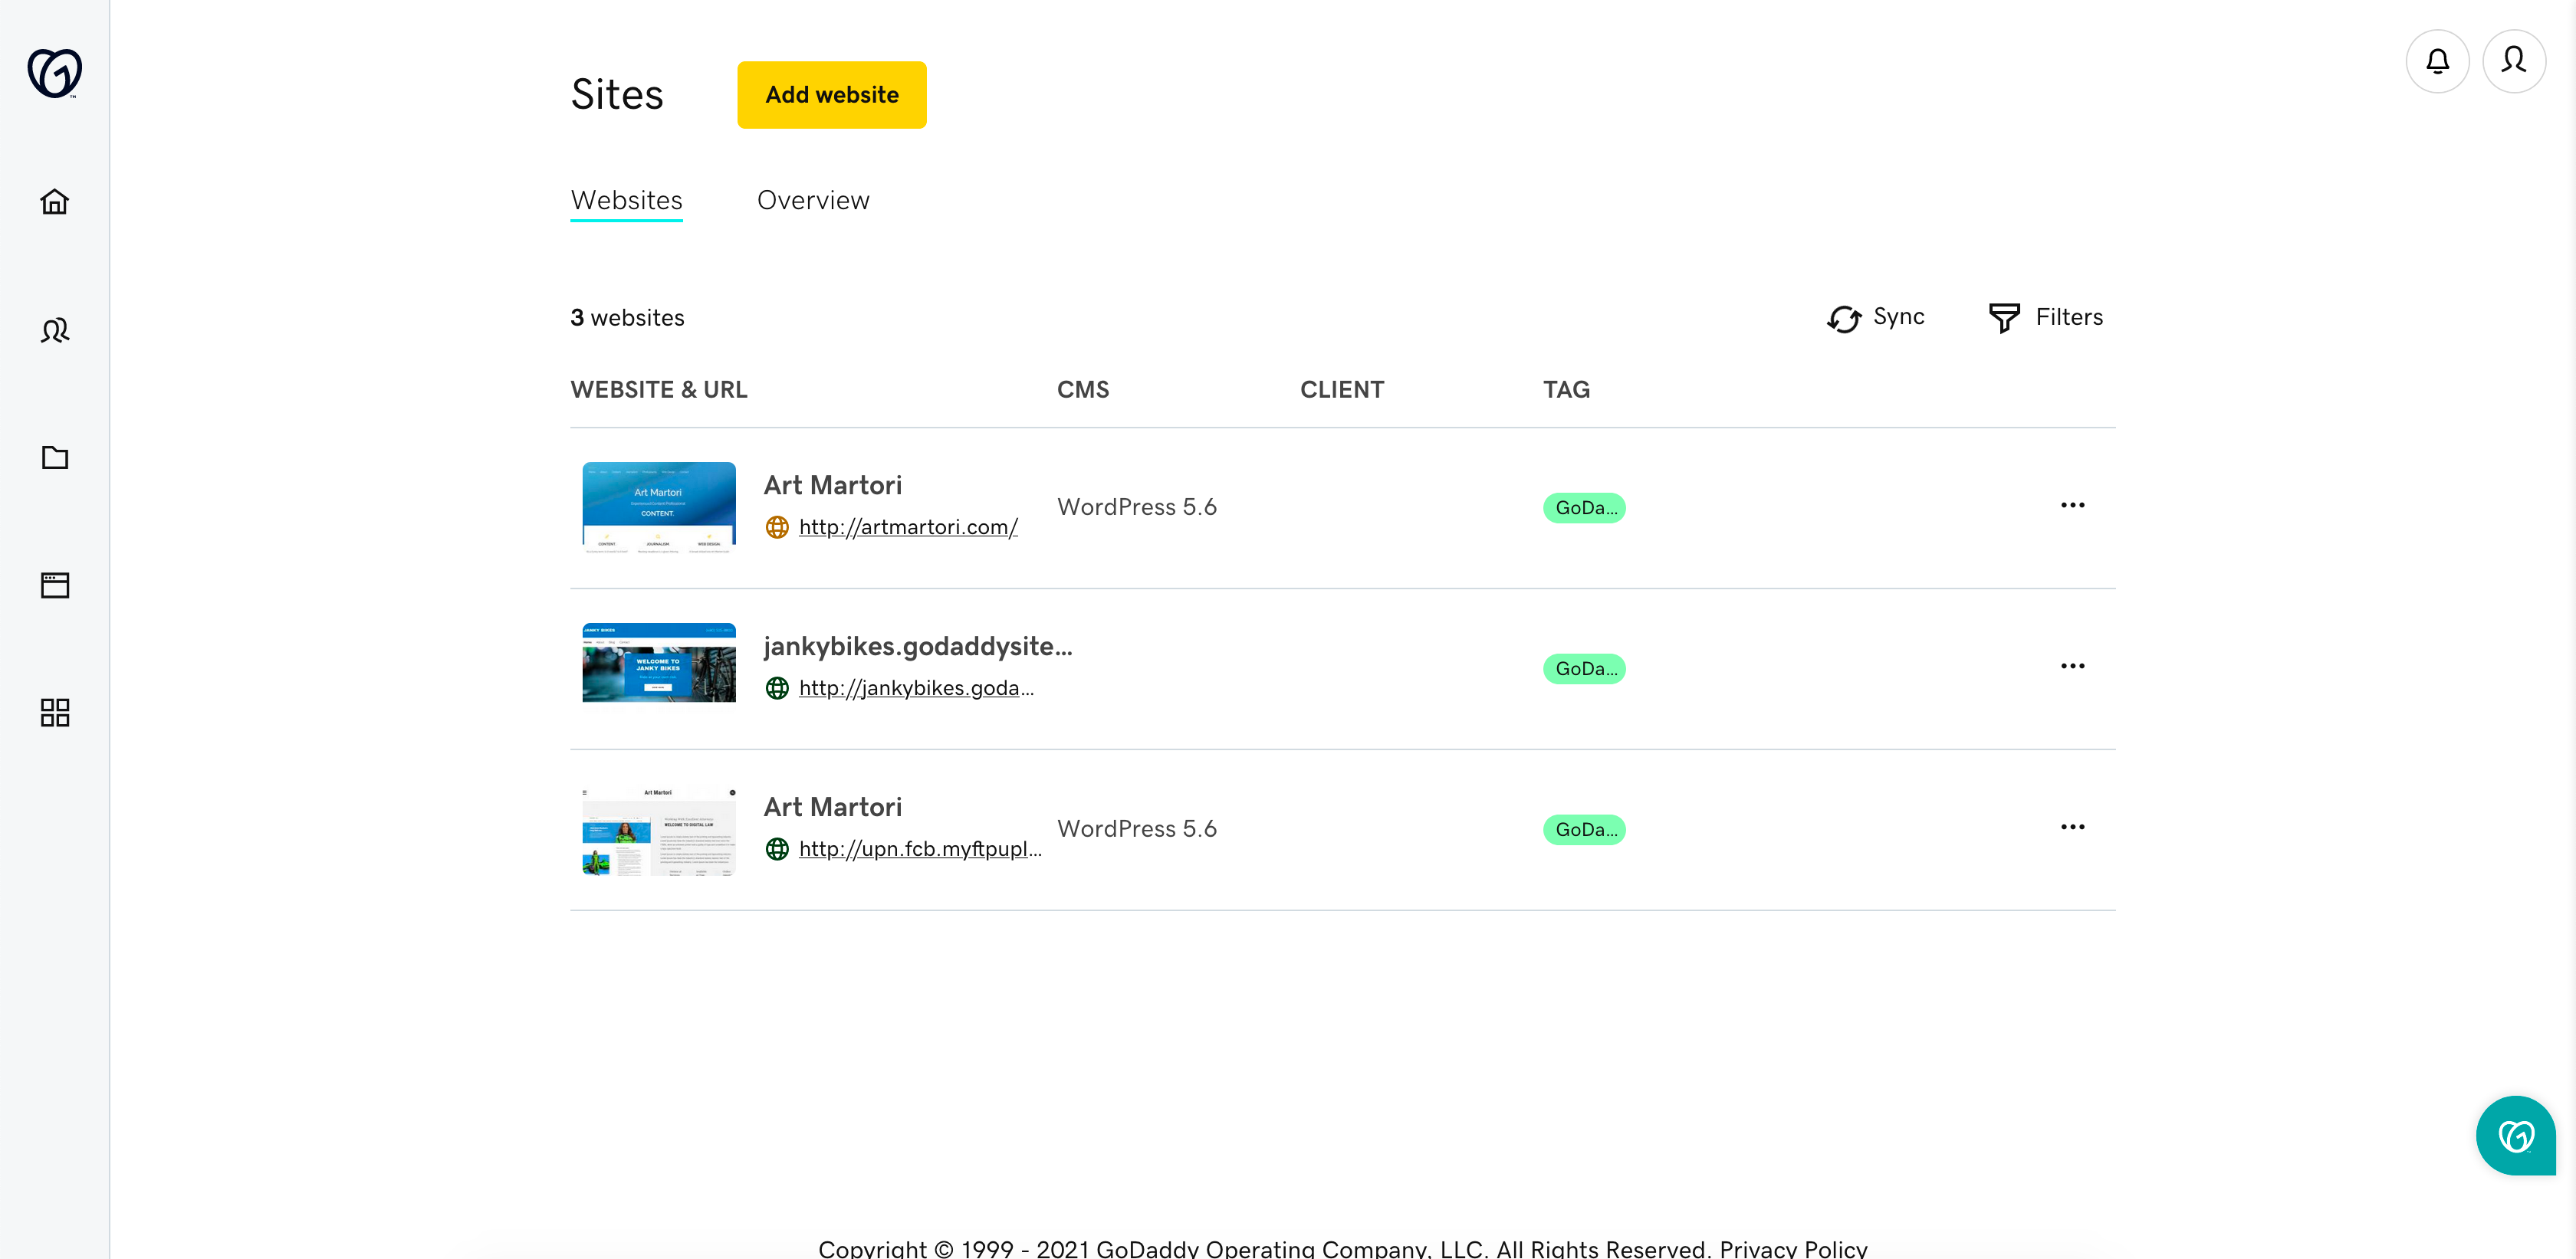Click the three-dot menu for second Art Martori
This screenshot has height=1259, width=2576.
[2073, 828]
